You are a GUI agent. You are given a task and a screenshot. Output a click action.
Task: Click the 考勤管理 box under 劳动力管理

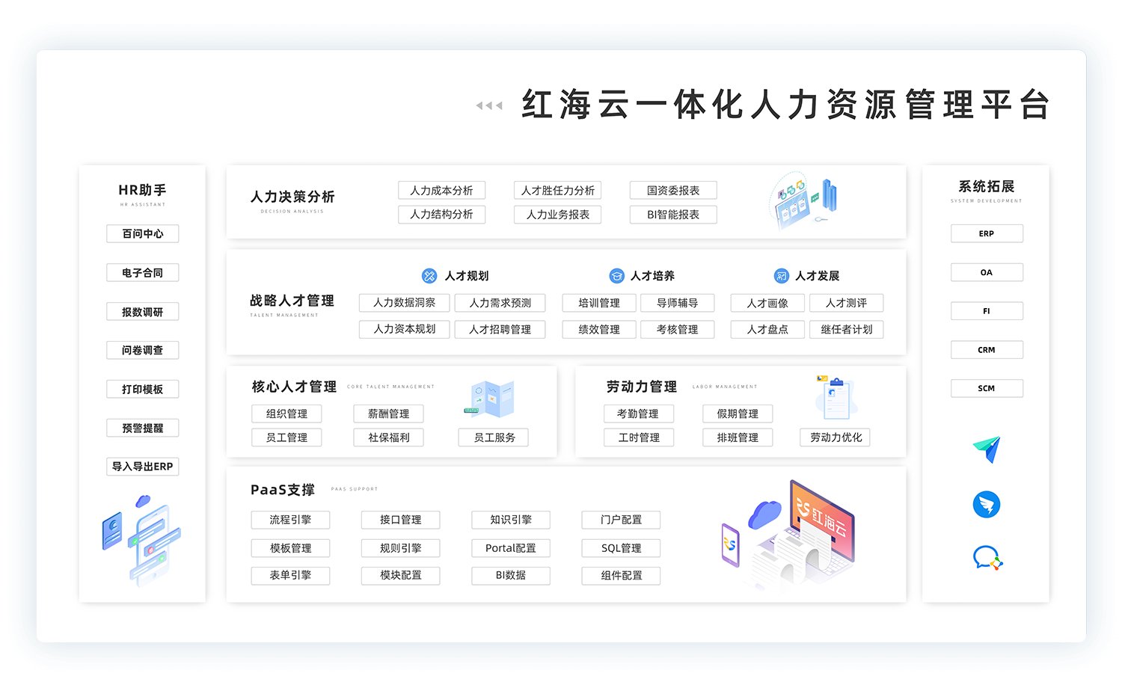tap(639, 414)
